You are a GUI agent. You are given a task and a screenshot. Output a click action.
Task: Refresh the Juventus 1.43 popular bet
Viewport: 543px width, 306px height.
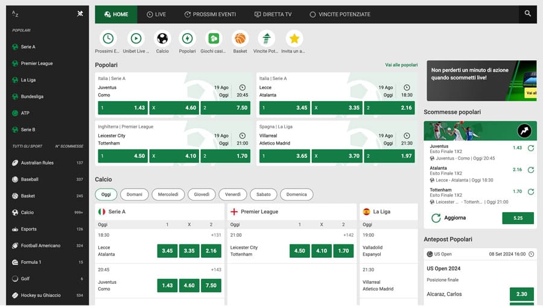(530, 148)
